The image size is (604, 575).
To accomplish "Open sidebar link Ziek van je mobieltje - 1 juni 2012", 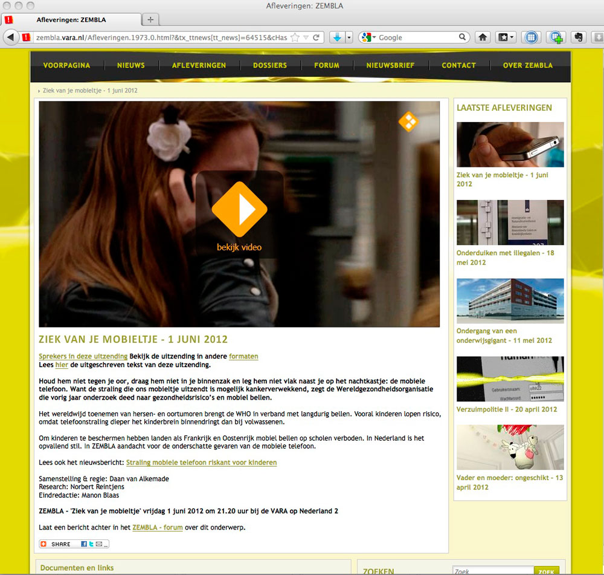I will click(503, 180).
